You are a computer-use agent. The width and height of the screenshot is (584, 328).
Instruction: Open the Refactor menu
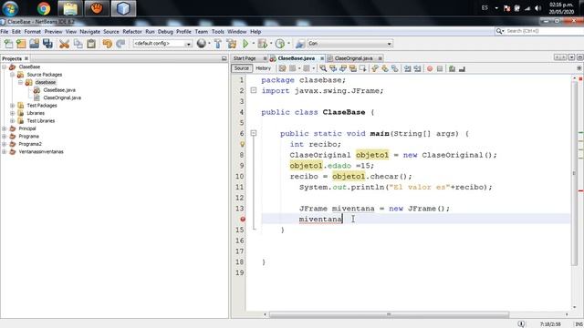(132, 32)
